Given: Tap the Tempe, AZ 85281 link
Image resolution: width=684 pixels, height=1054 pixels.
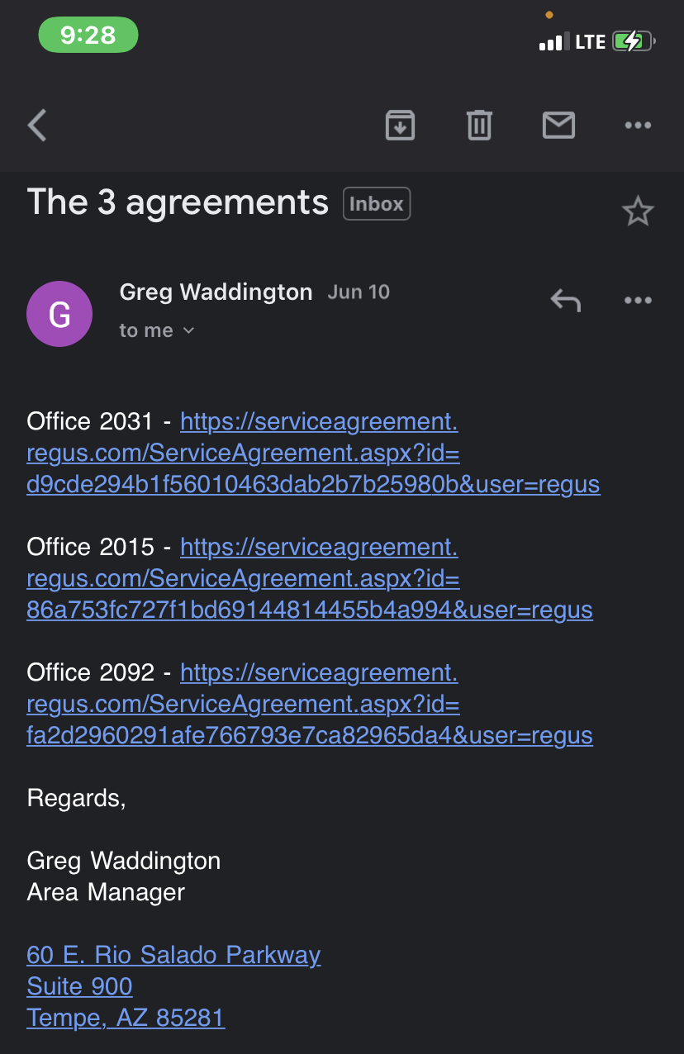Looking at the screenshot, I should [x=126, y=1018].
